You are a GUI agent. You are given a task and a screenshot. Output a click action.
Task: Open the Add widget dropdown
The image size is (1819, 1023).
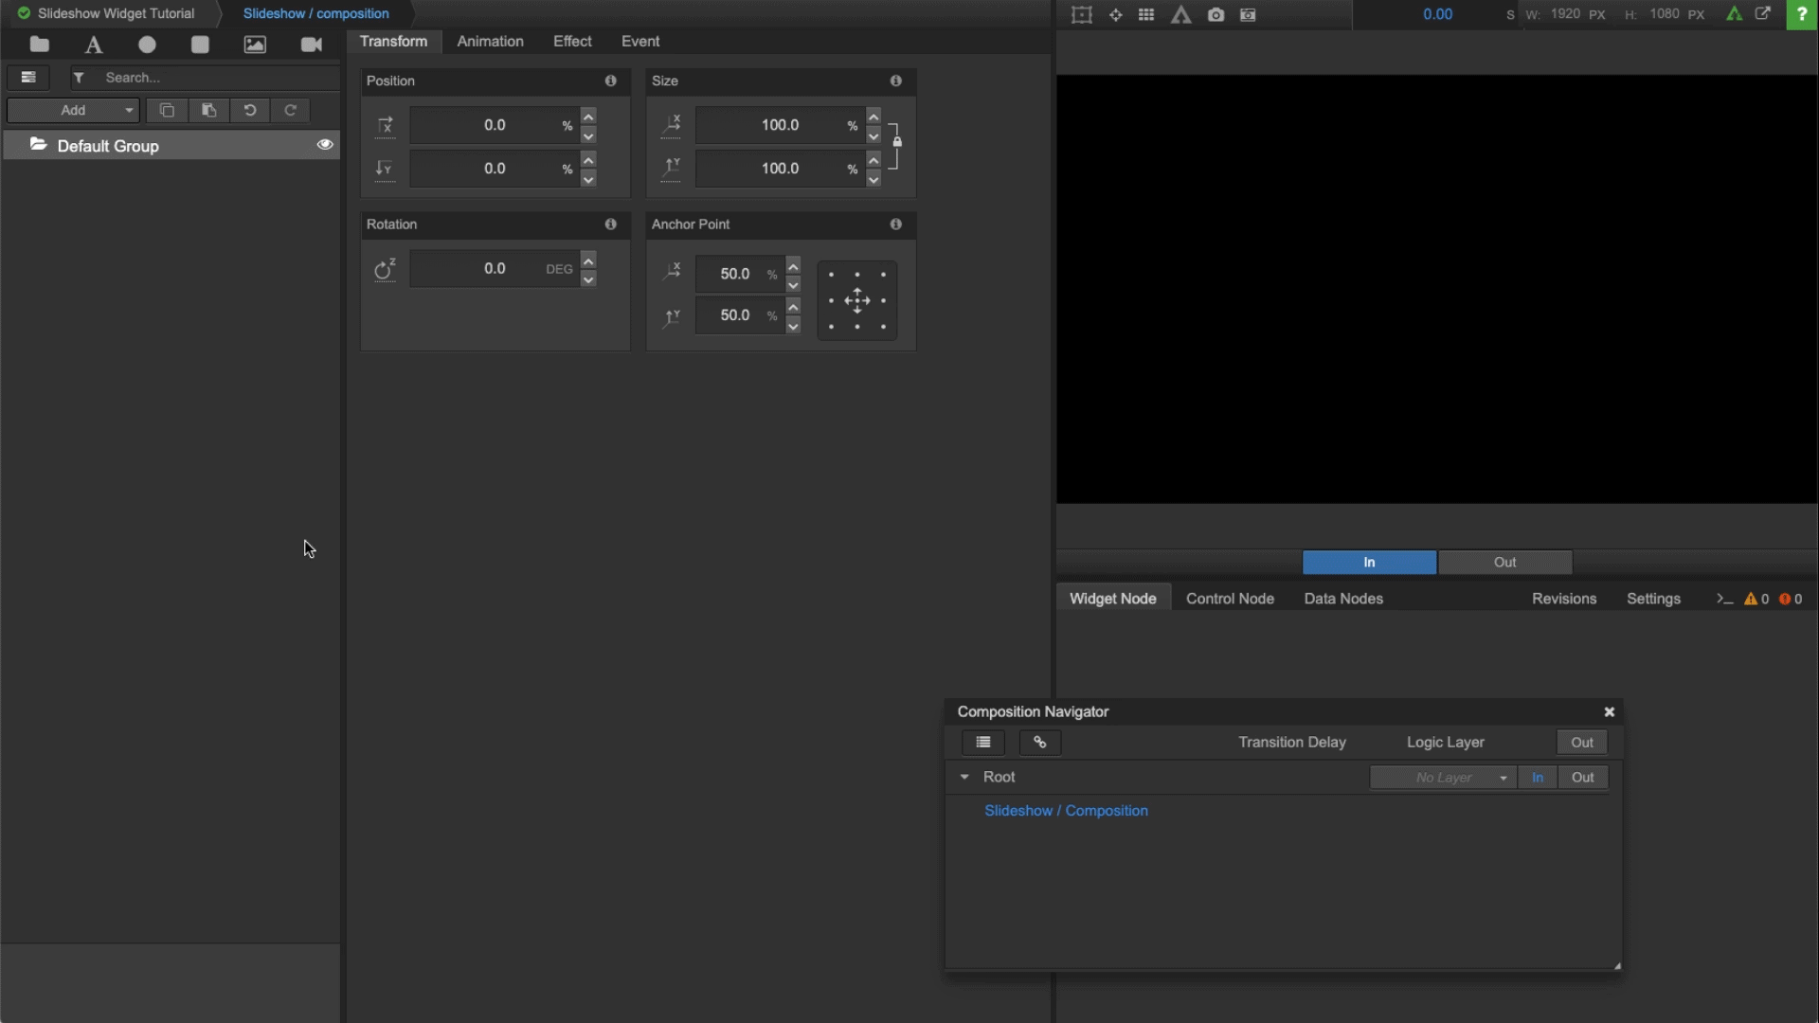[x=73, y=110]
